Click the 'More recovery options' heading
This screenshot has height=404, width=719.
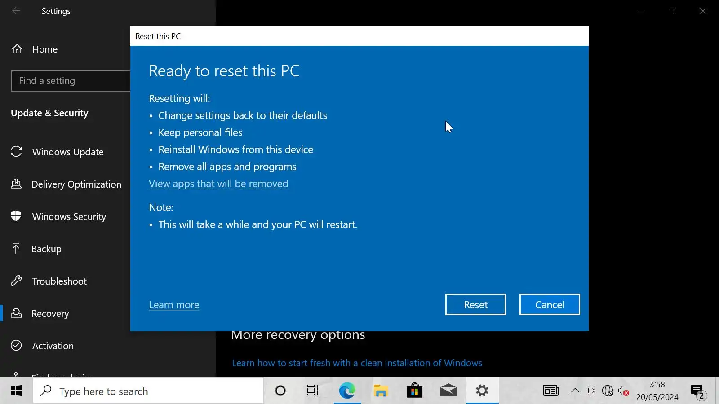(298, 335)
